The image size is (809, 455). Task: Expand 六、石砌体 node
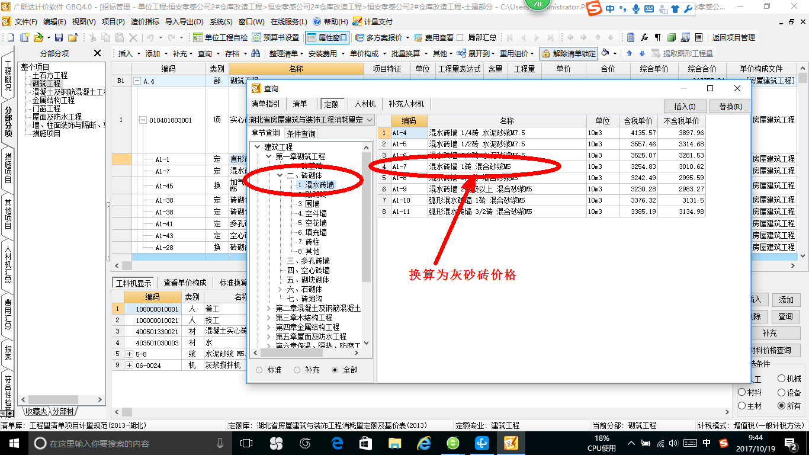(281, 289)
